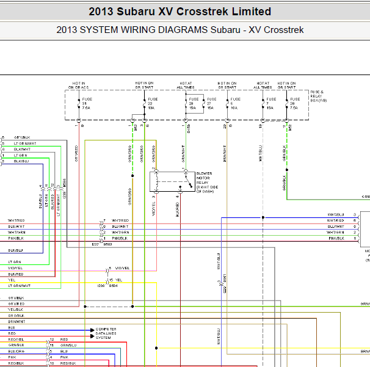Click the junction dot on the WHT/BLU wire
The height and width of the screenshot is (367, 370).
(x=263, y=217)
